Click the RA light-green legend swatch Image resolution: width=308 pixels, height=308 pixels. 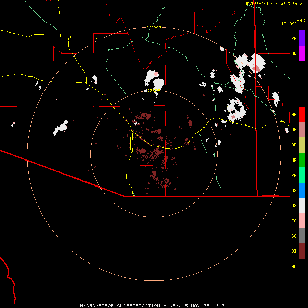(302, 175)
